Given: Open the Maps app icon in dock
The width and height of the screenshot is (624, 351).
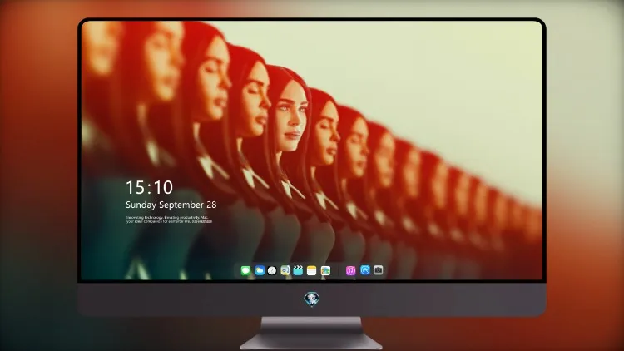Looking at the screenshot, I should coord(285,270).
